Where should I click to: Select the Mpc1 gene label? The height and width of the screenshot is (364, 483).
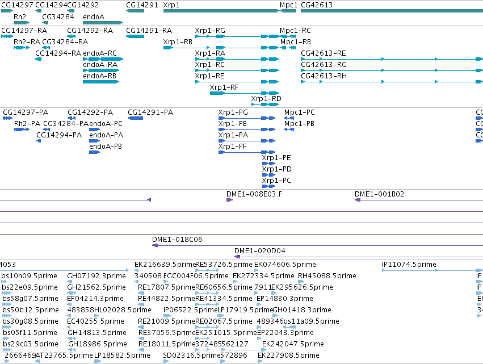(x=289, y=5)
